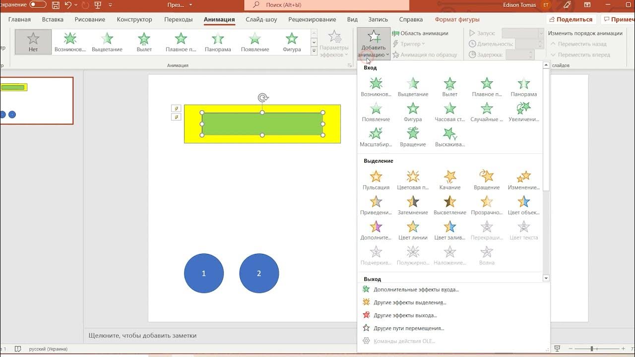Pick the Цвет объекта emphasis effect
The image size is (635, 357).
(x=524, y=205)
